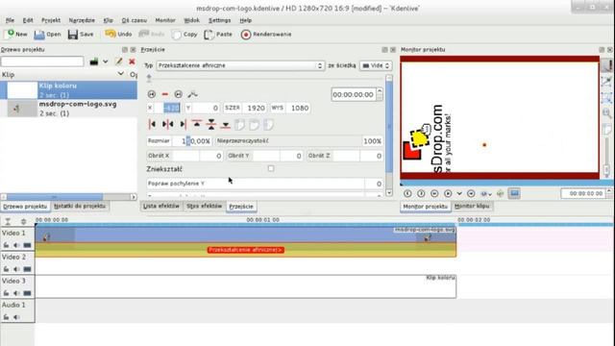615x346 pixels.
Task: Click the align right icon
Action: click(183, 125)
